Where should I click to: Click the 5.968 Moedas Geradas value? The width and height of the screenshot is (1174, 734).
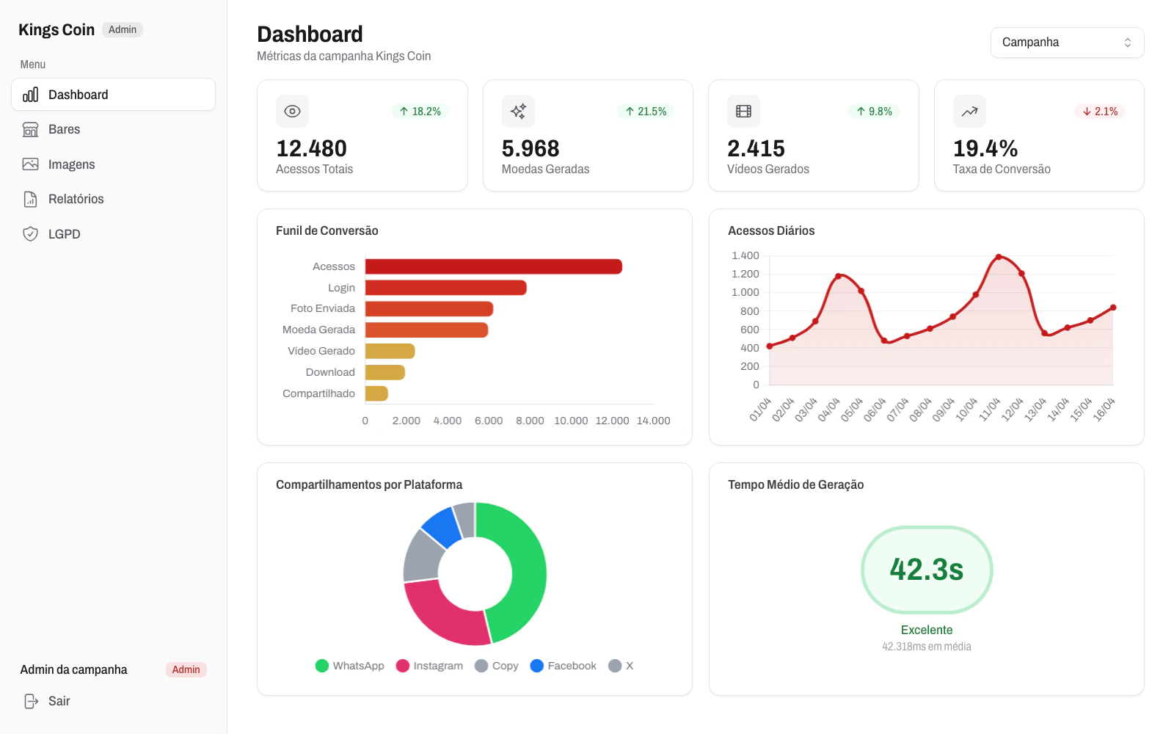531,148
